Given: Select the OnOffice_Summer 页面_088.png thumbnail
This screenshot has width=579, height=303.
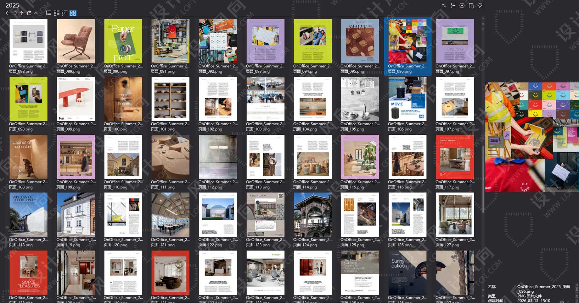Looking at the screenshot, I should [28, 41].
